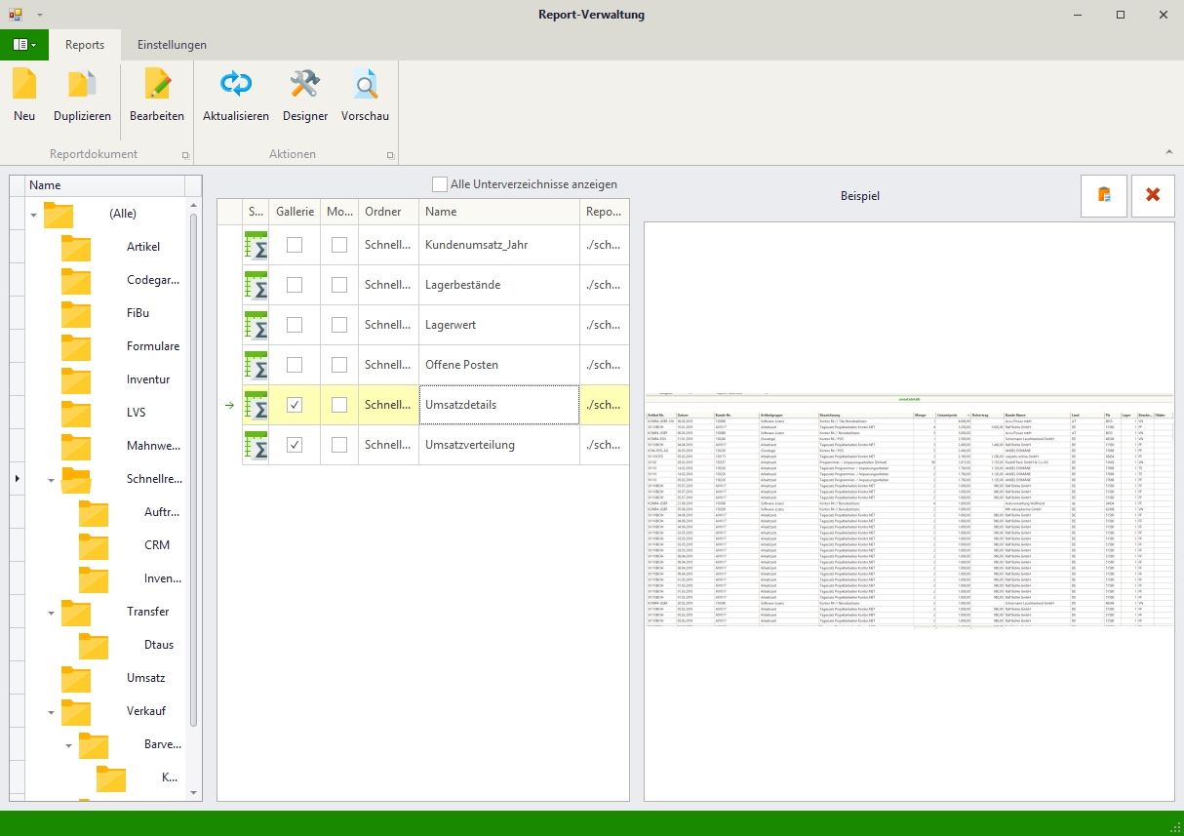Open the green application menu dropdown

pyautogui.click(x=24, y=45)
